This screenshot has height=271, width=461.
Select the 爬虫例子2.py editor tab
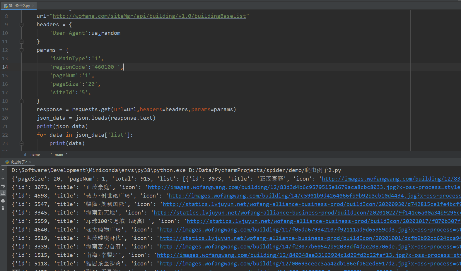click(19, 6)
